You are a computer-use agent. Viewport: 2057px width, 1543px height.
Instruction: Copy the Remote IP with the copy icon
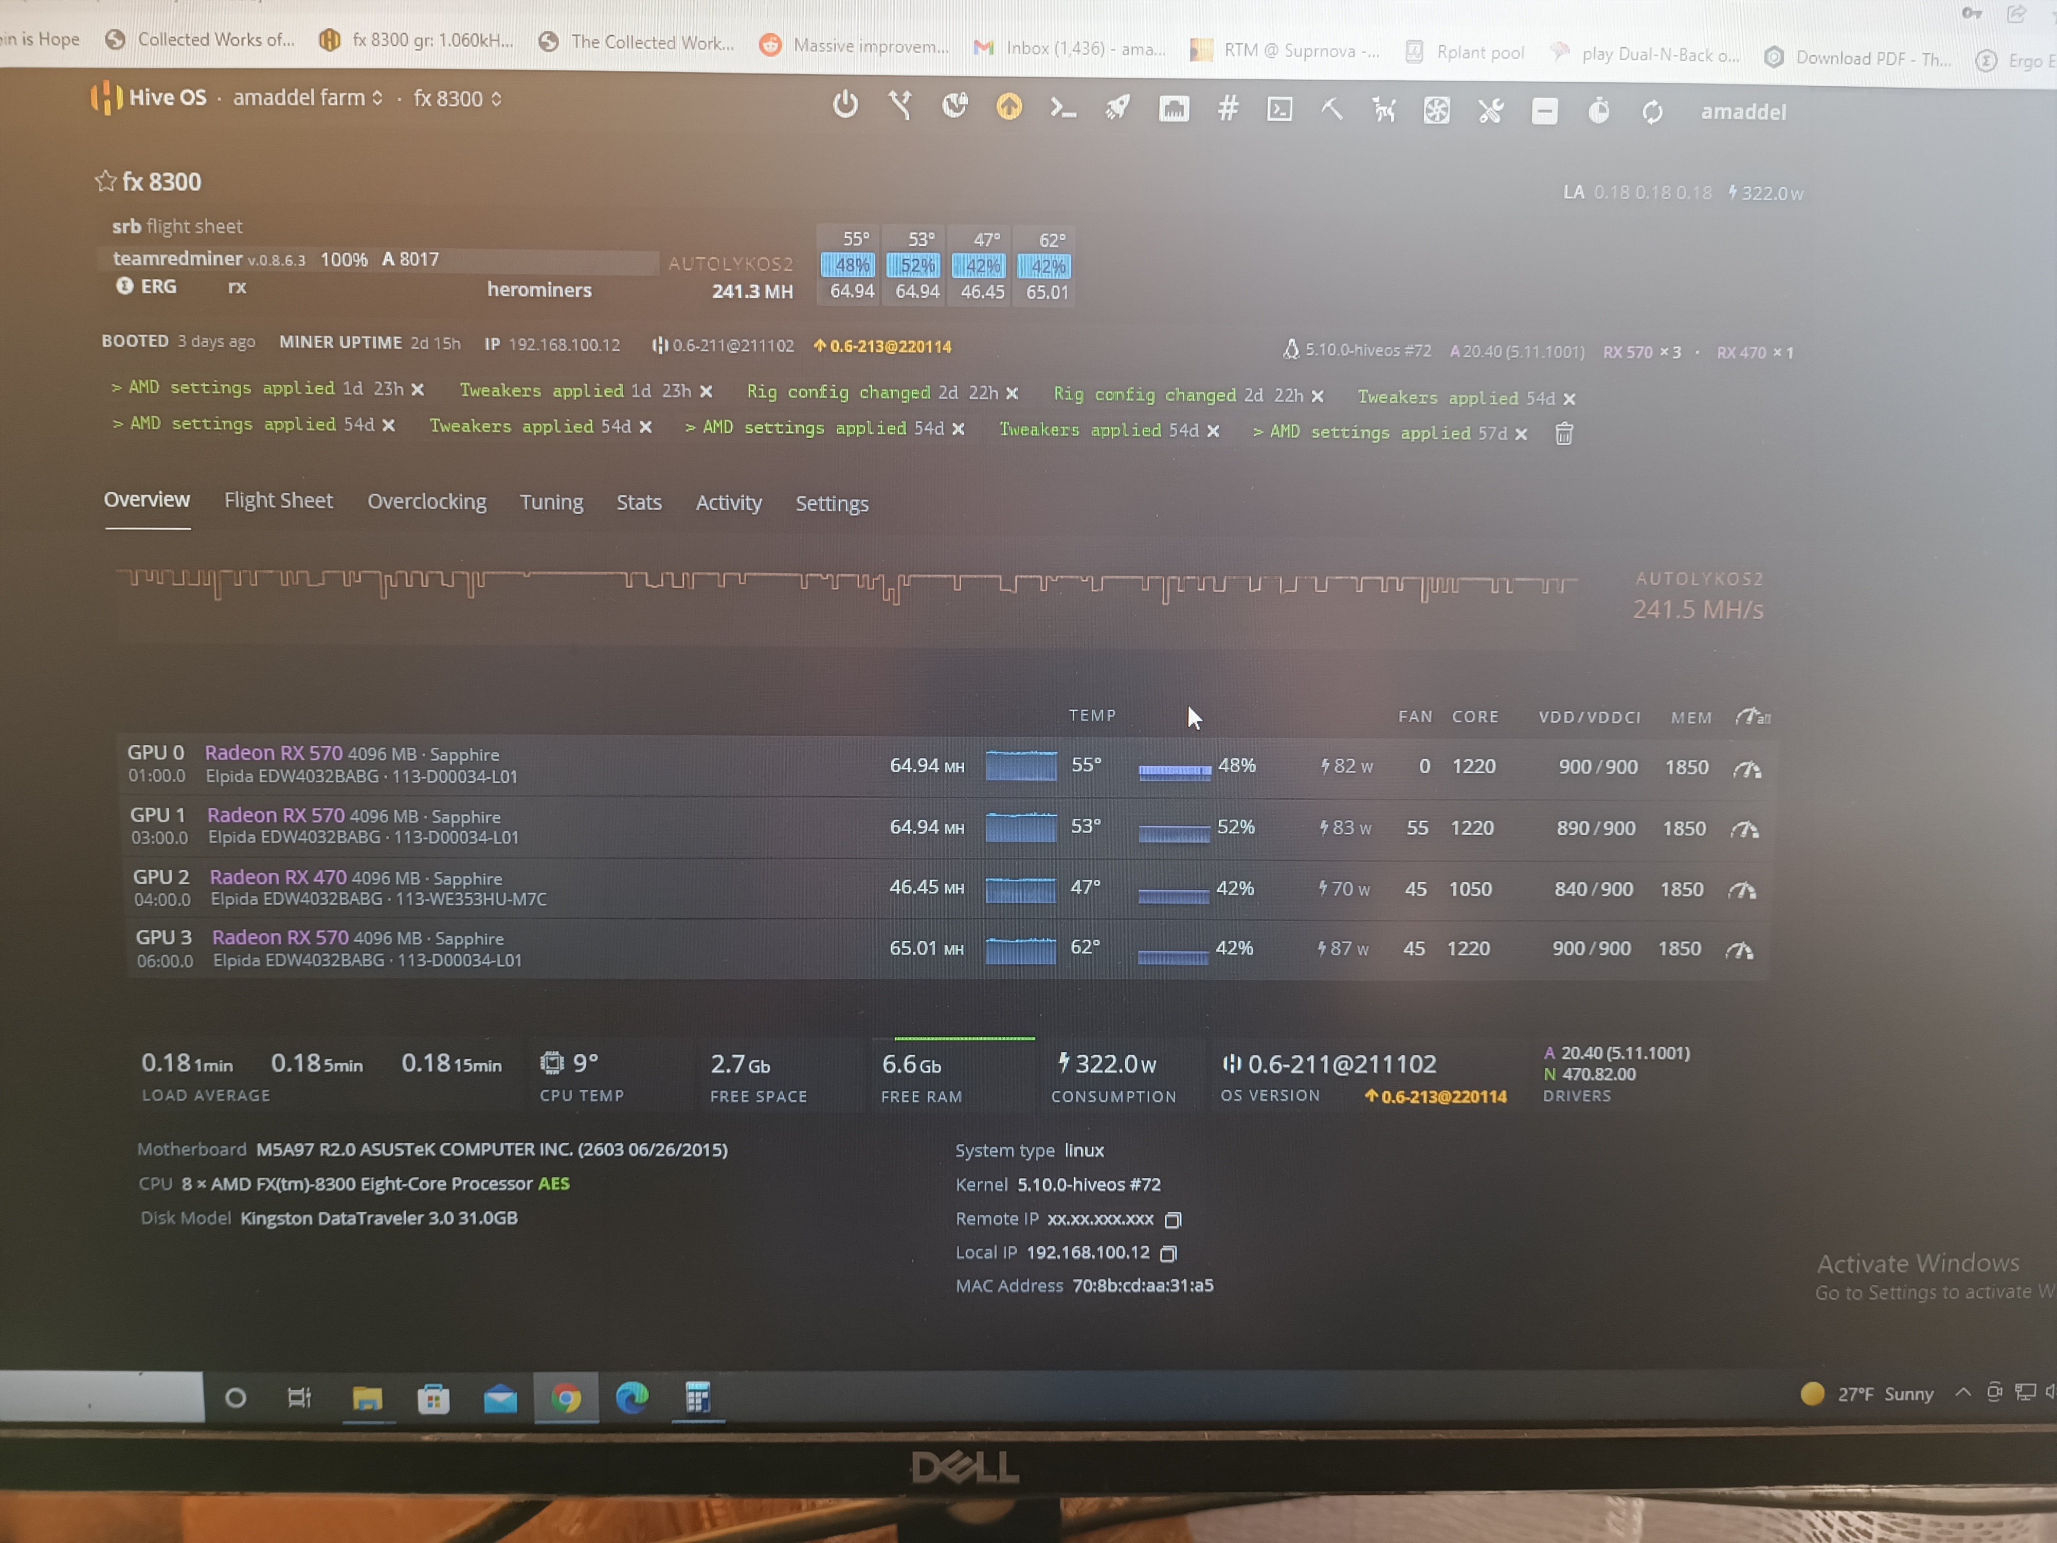1174,1219
